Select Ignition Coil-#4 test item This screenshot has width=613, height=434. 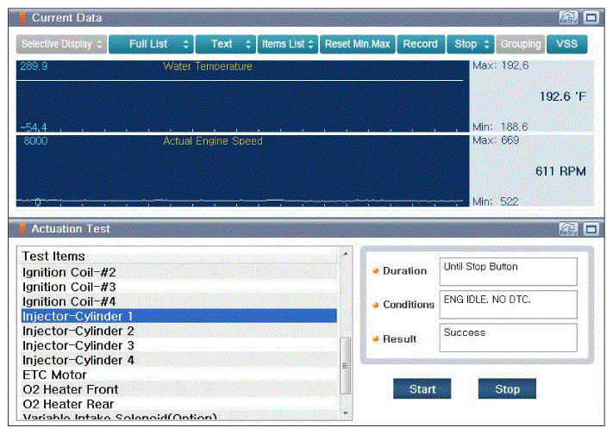click(x=179, y=301)
